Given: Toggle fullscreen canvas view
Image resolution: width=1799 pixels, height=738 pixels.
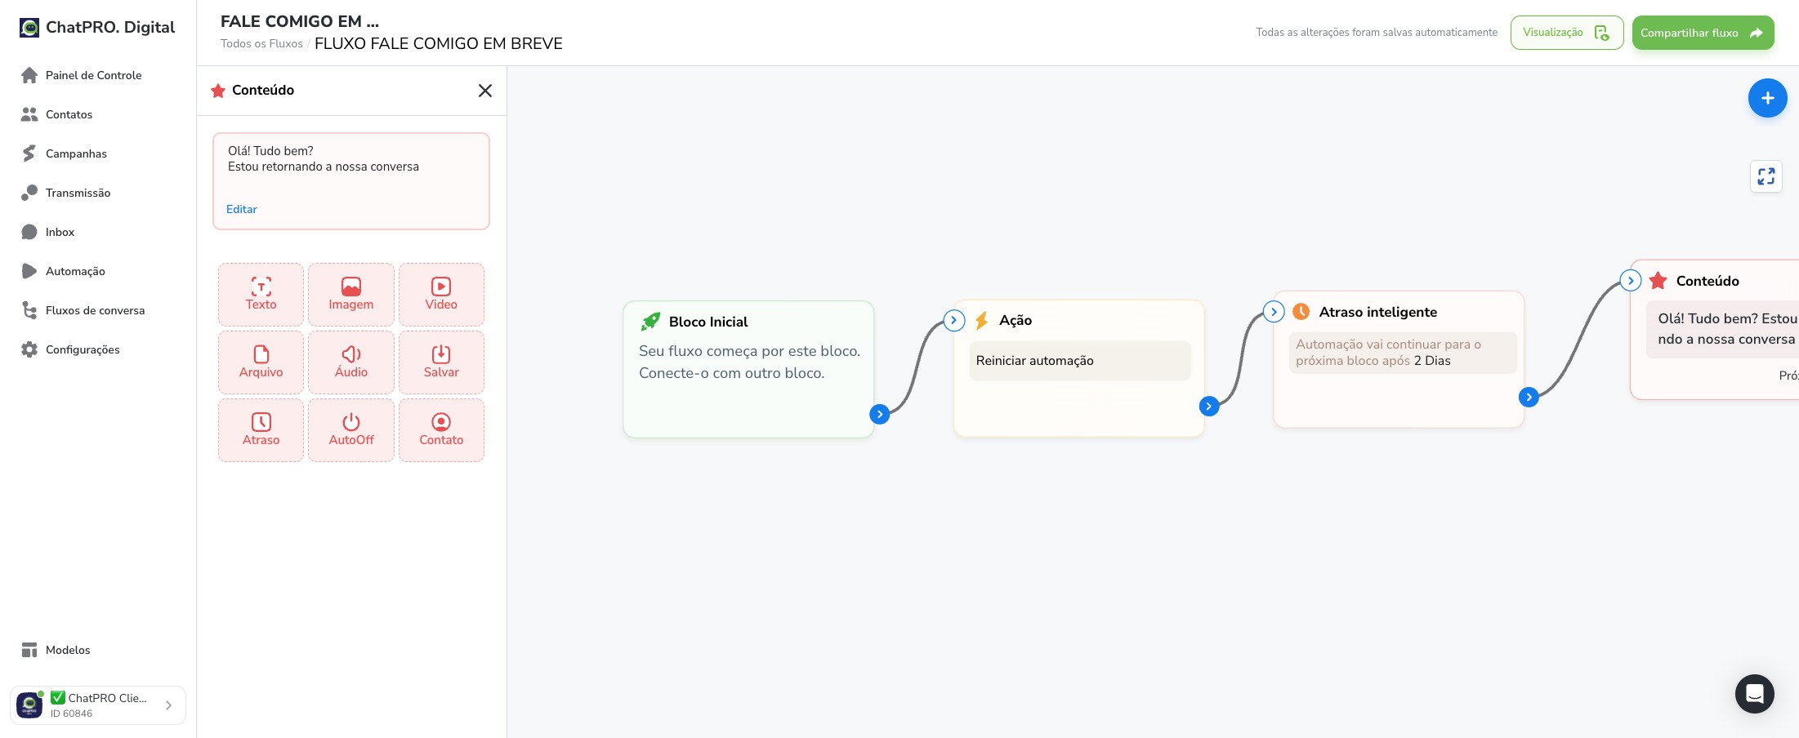Looking at the screenshot, I should [1766, 176].
